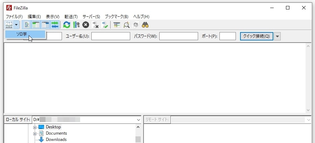Click the disconnect from server icon

[x=95, y=25]
